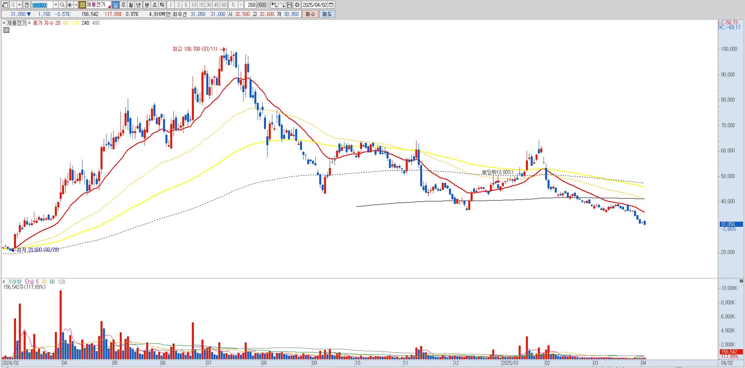Open the interval dropdown next to 5
This screenshot has width=745, height=368.
tap(241, 5)
